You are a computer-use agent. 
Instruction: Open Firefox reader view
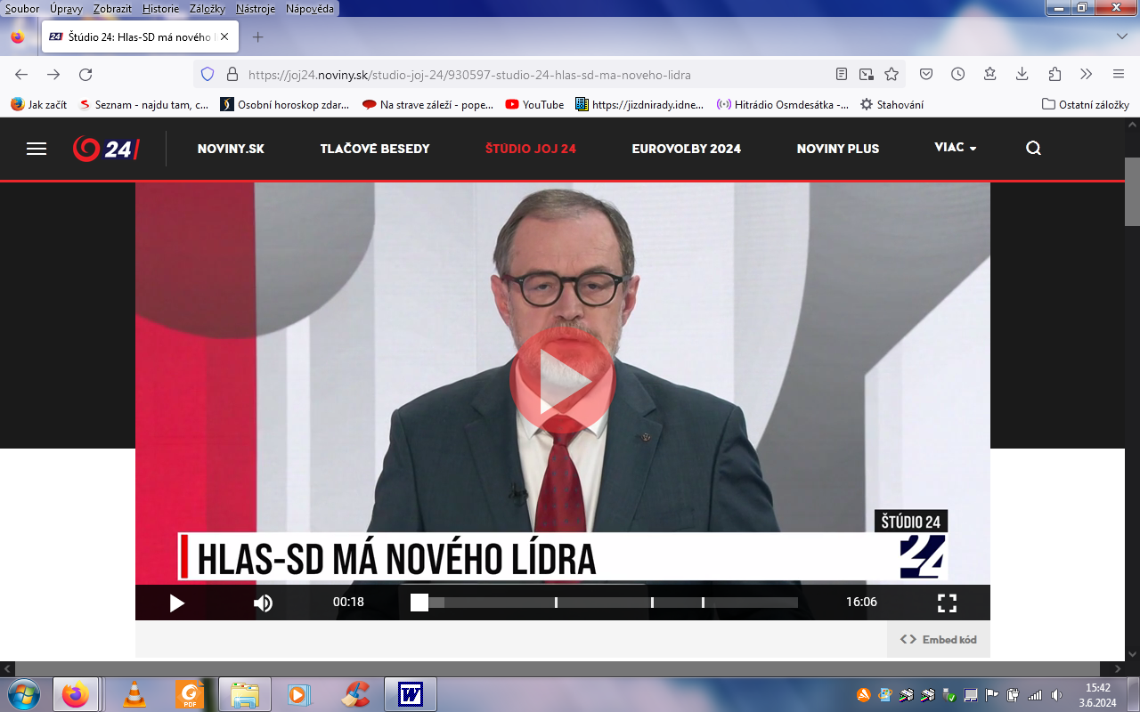point(842,75)
